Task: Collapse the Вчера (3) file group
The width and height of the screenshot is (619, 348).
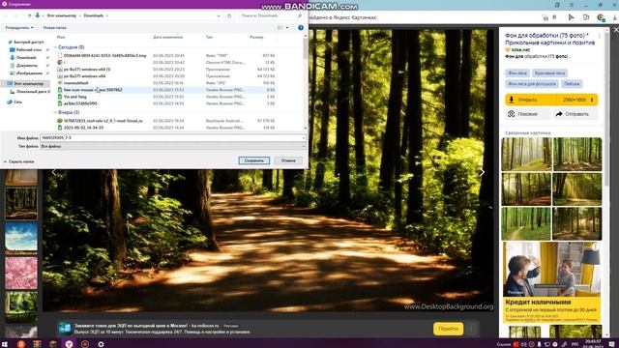Action: click(x=55, y=112)
